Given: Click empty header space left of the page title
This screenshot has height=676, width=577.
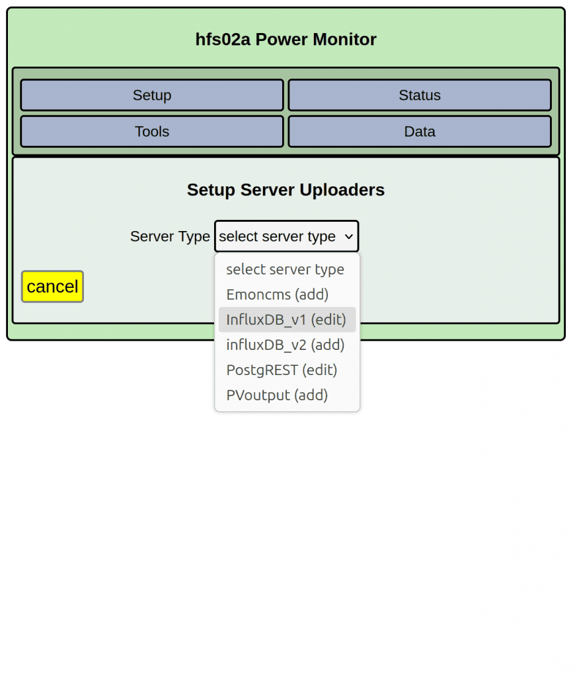Looking at the screenshot, I should coord(99,40).
